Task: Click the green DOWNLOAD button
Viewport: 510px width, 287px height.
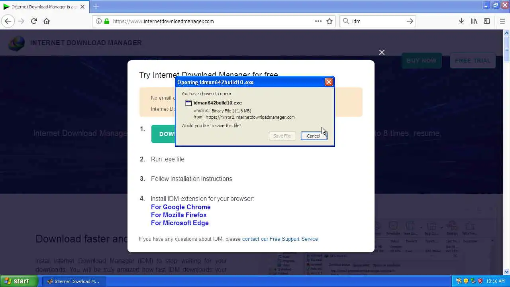Action: coord(163,134)
